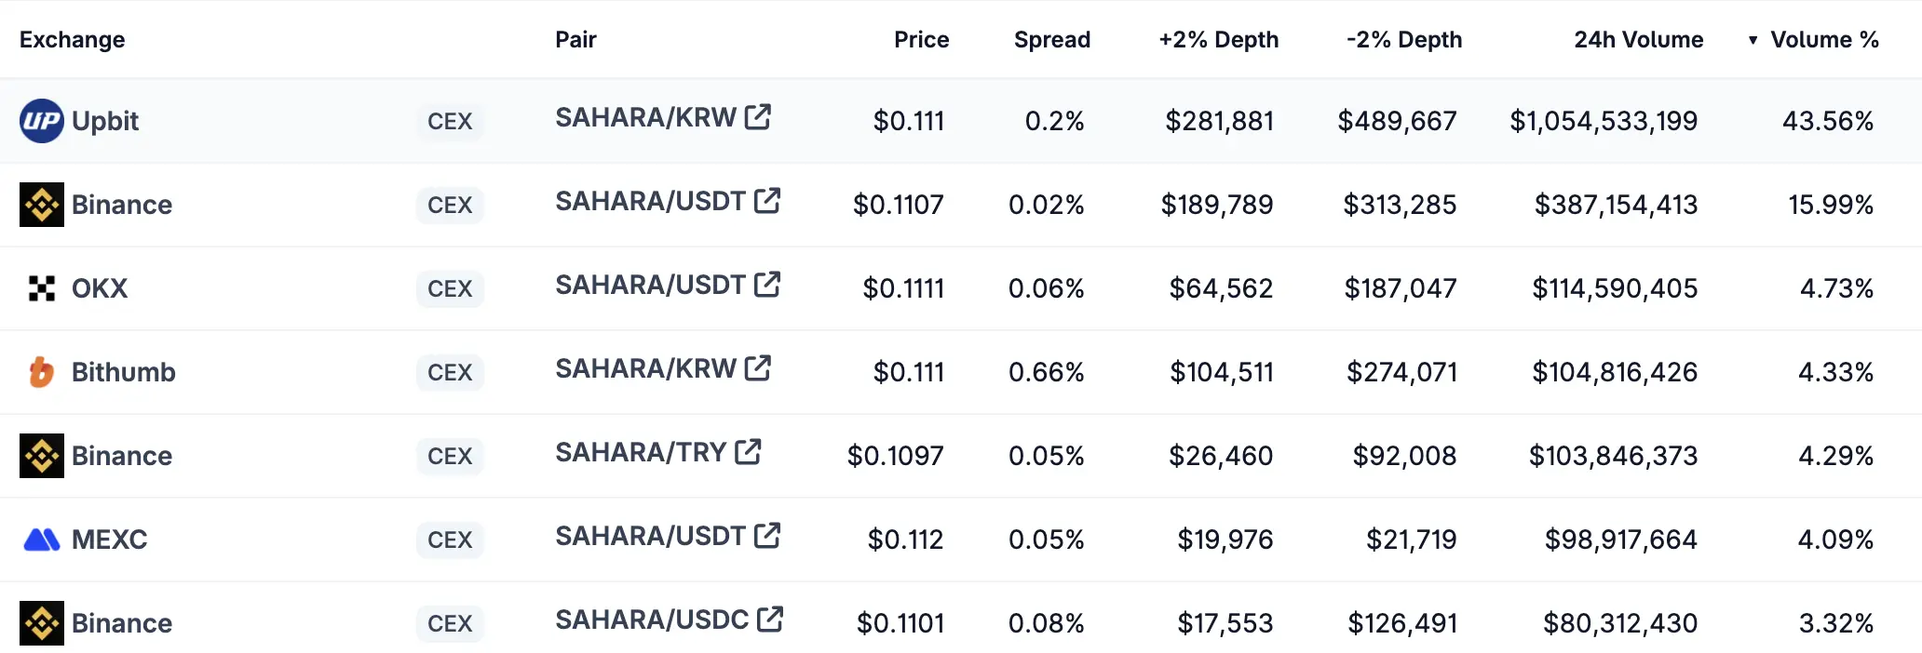The width and height of the screenshot is (1922, 653).
Task: Click the OKX exchange logo icon
Action: click(x=42, y=288)
